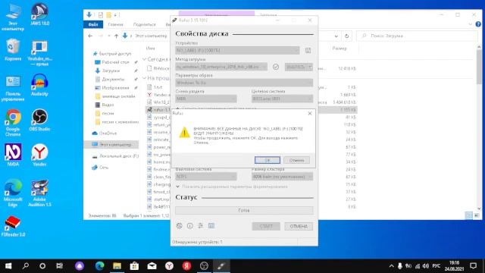The image size is (485, 273).
Task: Collapse the Сегодня file group
Action: 144,59
